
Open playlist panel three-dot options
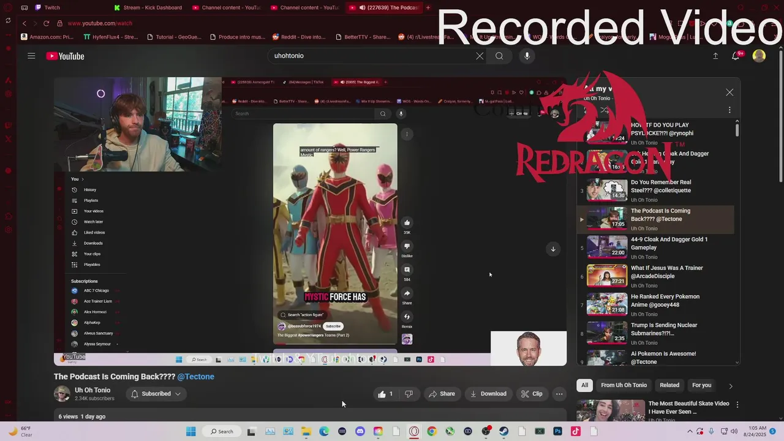coord(729,110)
